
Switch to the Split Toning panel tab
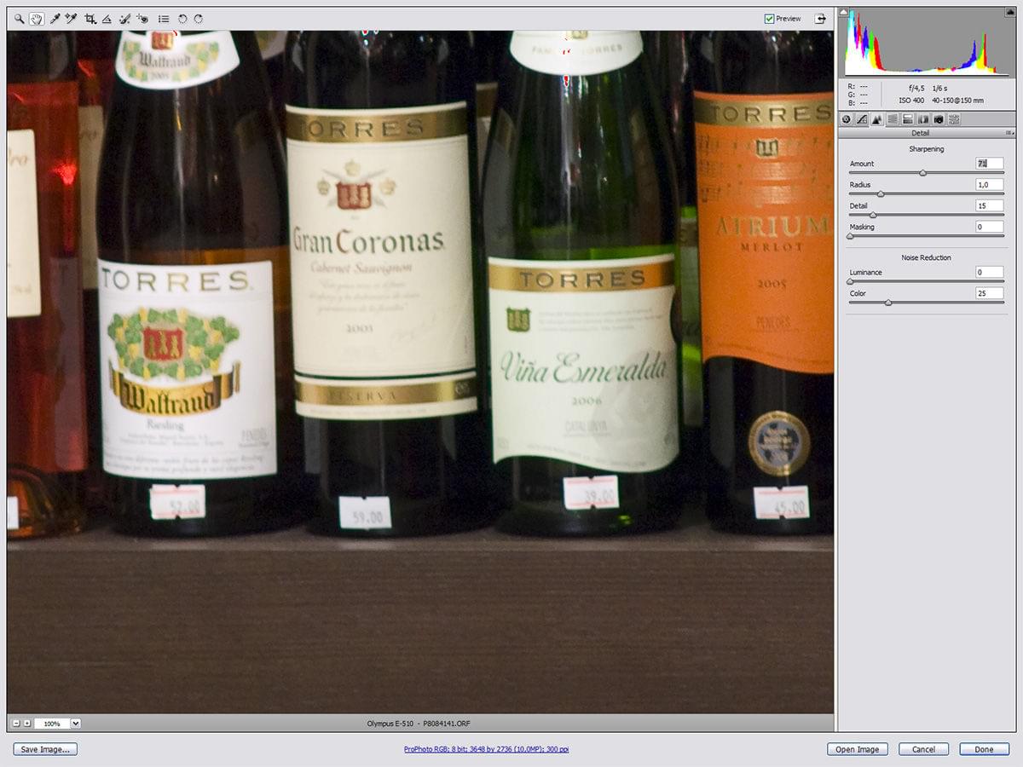908,119
